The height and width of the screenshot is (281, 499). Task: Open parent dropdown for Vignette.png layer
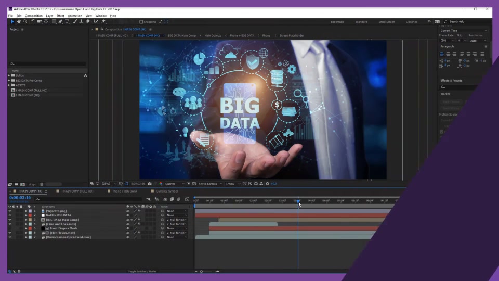tap(177, 211)
